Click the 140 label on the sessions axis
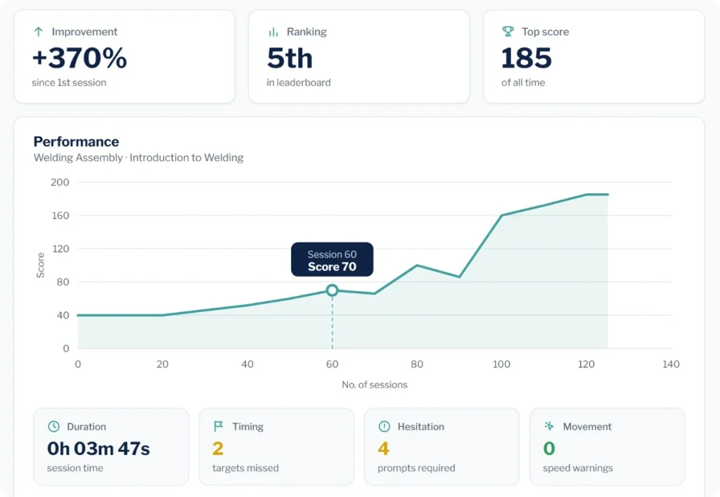720x497 pixels. coord(671,364)
